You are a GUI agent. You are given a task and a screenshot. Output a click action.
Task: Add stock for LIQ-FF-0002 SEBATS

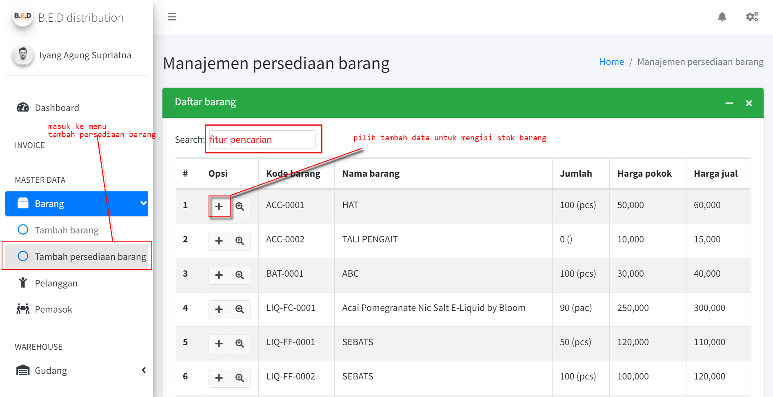(219, 378)
